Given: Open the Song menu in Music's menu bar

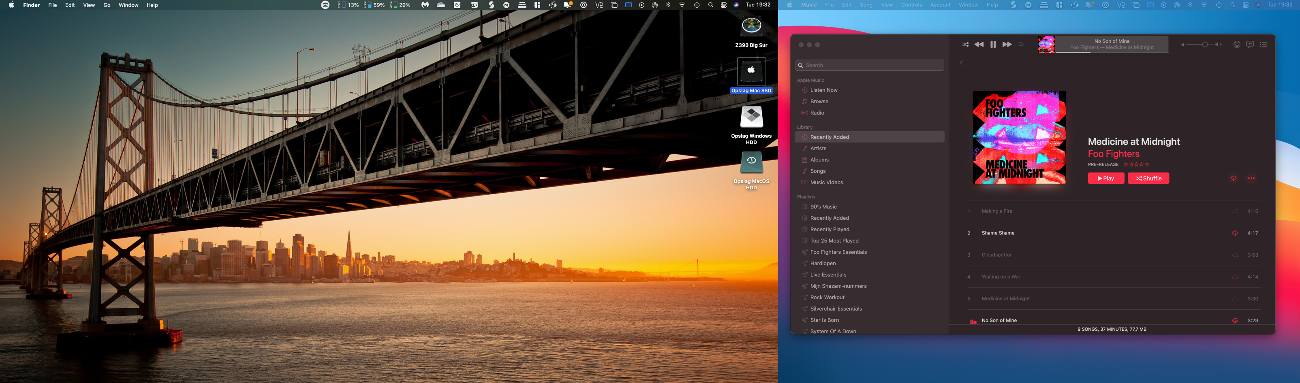Looking at the screenshot, I should point(866,5).
